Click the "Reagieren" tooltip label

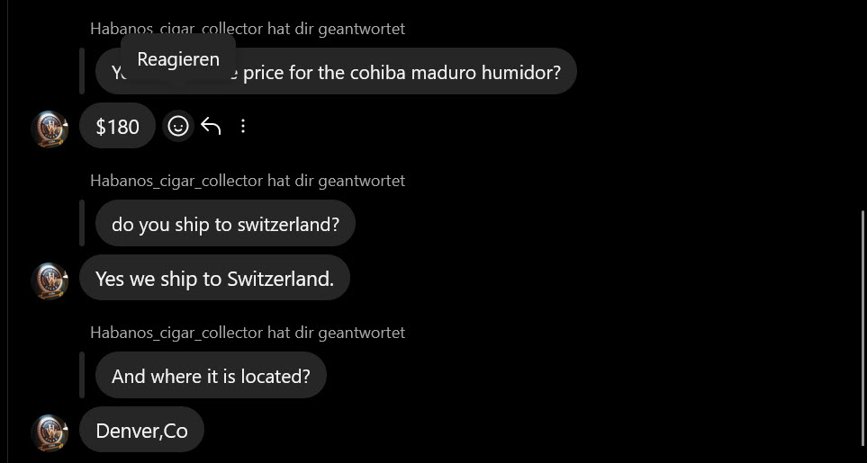coord(178,59)
